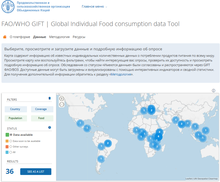Open the Ресурсы menu item
This screenshot has width=220, height=182.
pyautogui.click(x=79, y=37)
